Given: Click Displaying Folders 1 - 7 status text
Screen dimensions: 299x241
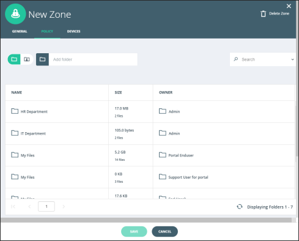Looking at the screenshot, I should click(270, 207).
